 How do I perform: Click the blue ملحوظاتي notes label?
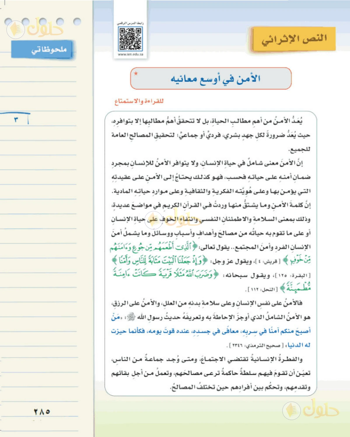(42, 50)
